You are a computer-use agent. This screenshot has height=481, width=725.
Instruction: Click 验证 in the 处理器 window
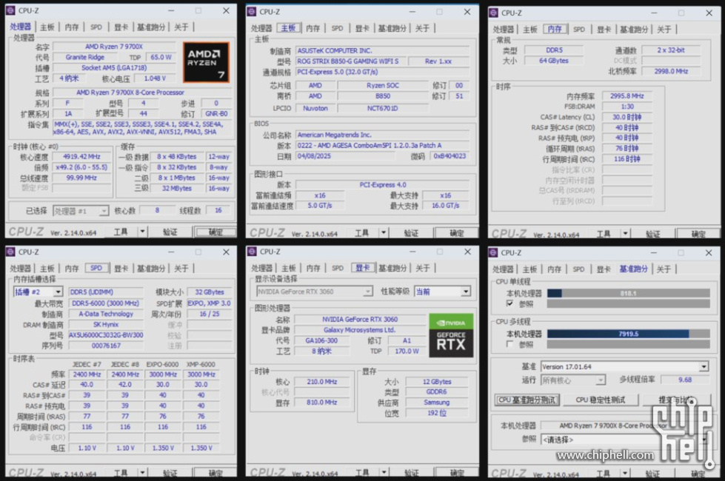[170, 232]
